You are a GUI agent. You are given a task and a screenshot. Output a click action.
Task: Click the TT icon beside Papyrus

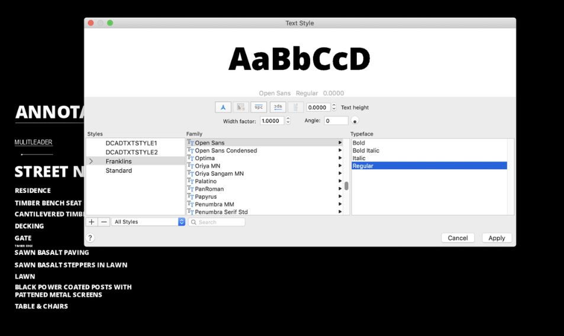click(191, 196)
